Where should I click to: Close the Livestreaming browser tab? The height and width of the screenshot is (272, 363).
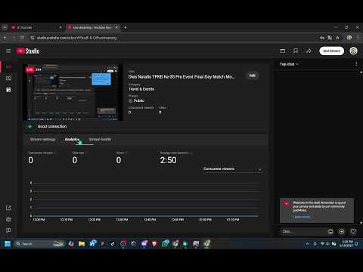(116, 27)
